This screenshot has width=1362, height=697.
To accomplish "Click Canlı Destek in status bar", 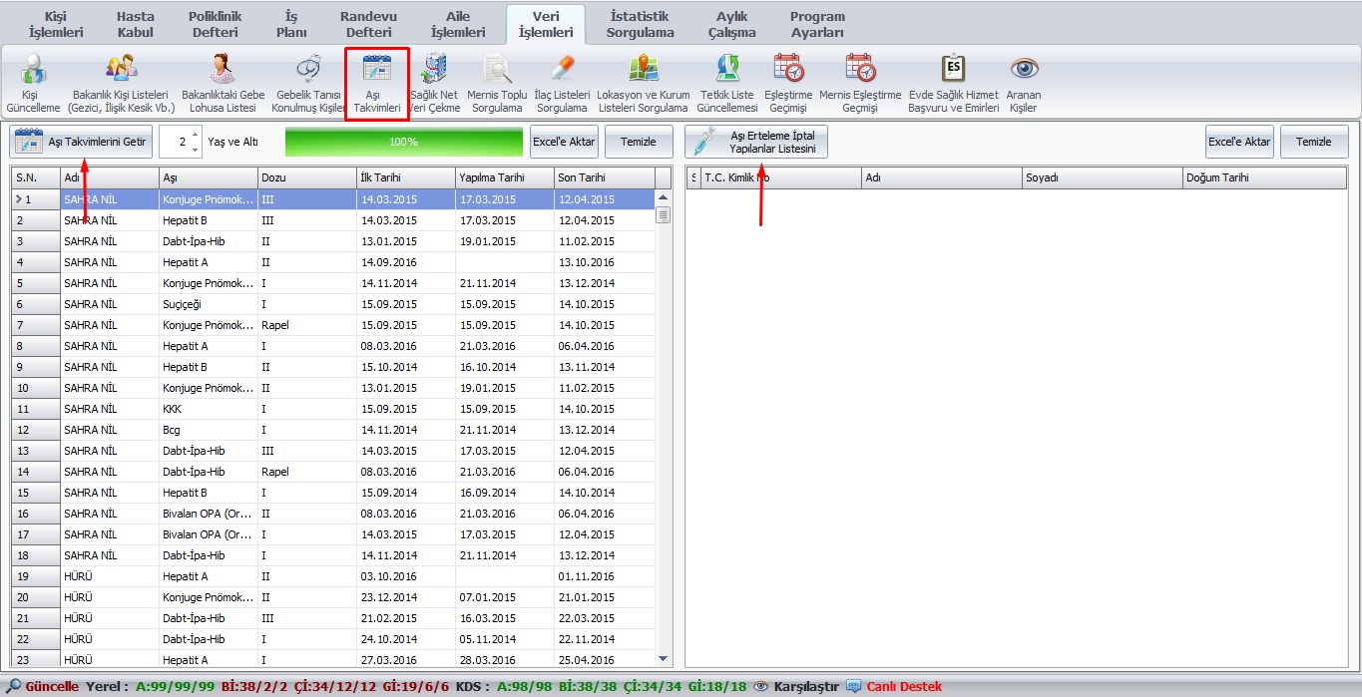I will pyautogui.click(x=903, y=687).
